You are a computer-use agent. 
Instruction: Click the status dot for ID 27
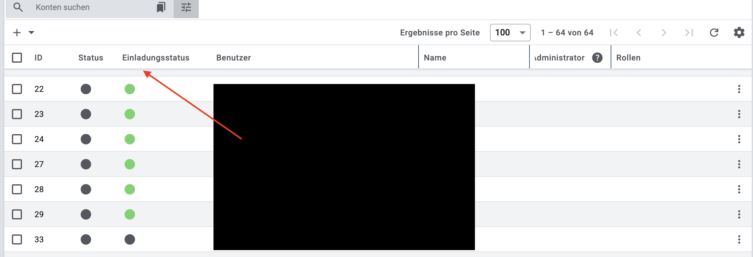pyautogui.click(x=86, y=164)
